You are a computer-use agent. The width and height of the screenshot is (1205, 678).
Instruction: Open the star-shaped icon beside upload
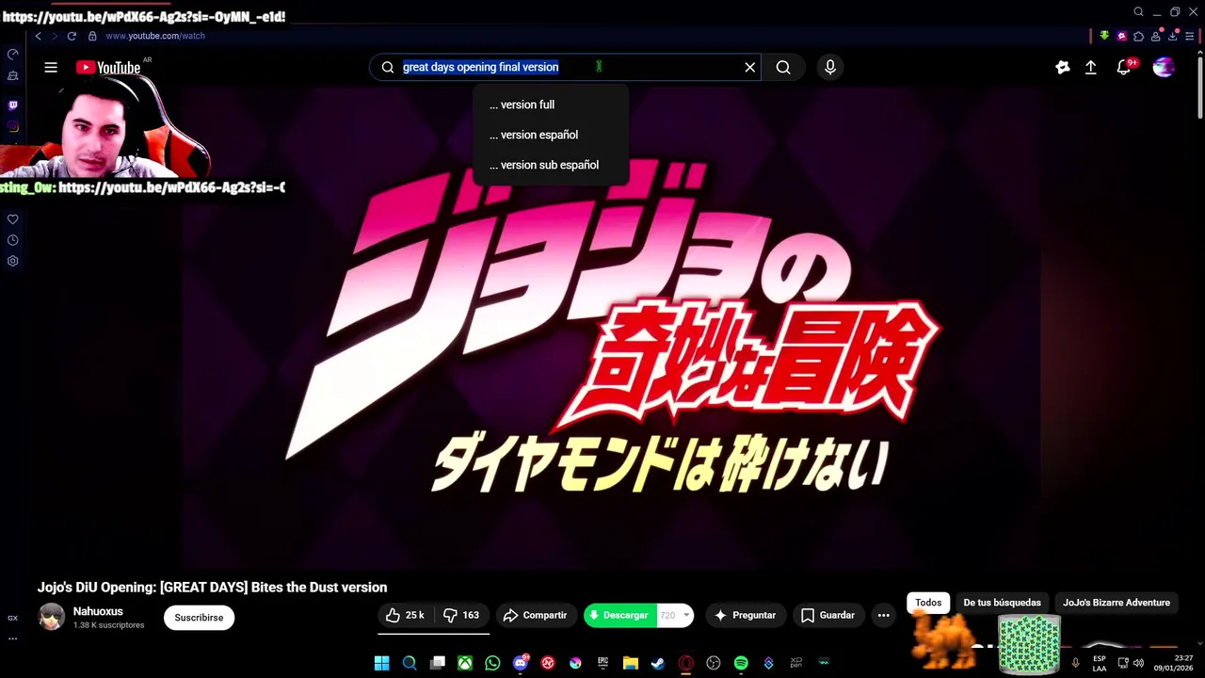[x=1063, y=67]
